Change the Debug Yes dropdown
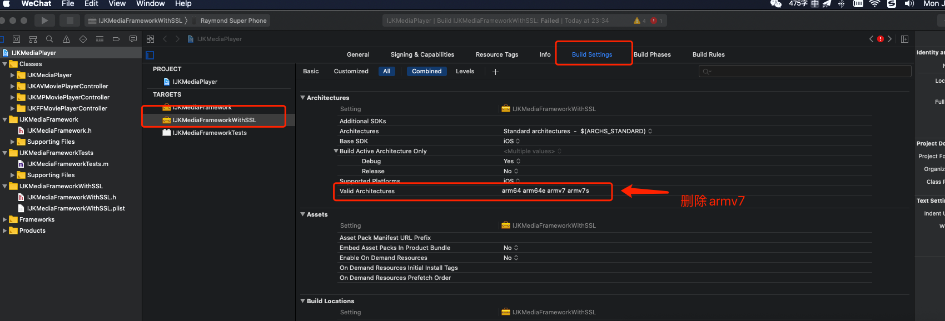945x321 pixels. coord(512,161)
